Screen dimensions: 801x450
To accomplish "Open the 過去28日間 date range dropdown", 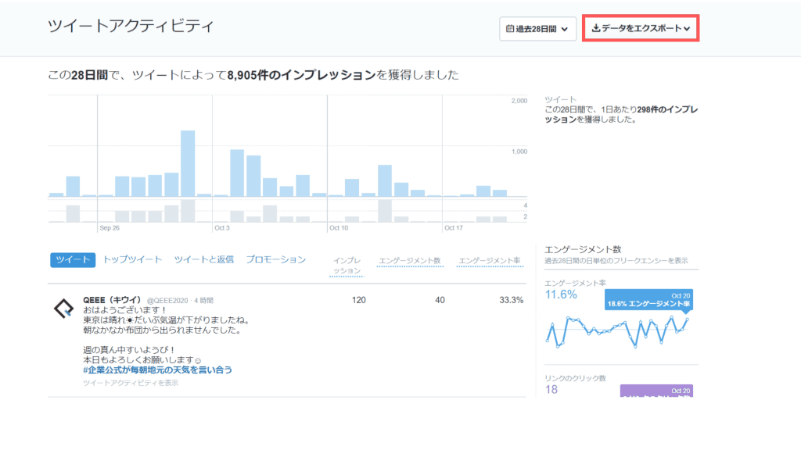I will (x=537, y=29).
